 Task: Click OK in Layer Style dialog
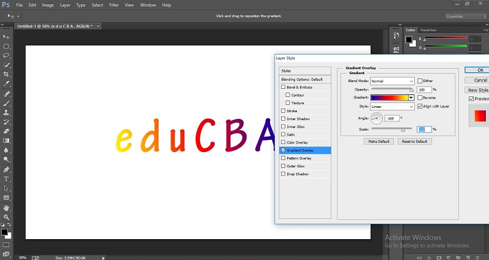pos(477,70)
